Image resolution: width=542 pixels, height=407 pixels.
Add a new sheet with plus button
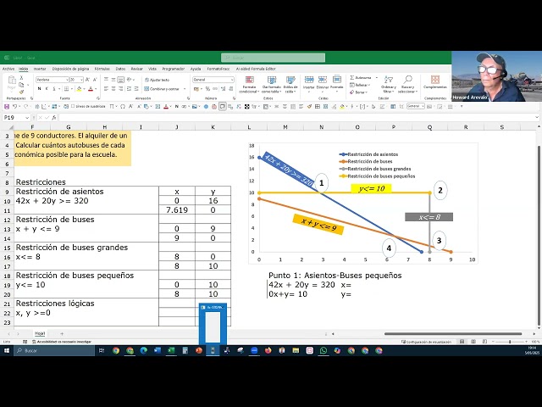coord(62,333)
